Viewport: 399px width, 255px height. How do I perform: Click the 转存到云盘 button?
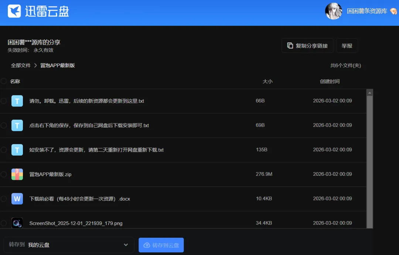(x=161, y=245)
